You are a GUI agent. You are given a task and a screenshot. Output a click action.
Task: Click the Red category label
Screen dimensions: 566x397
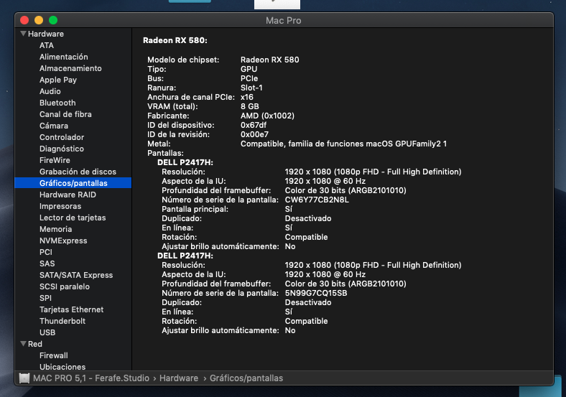(x=35, y=344)
